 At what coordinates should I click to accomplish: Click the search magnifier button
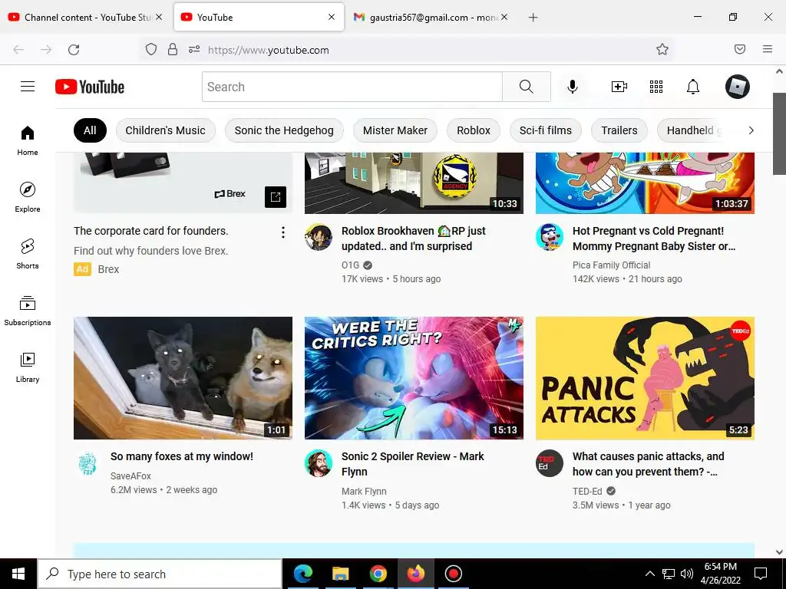pyautogui.click(x=527, y=87)
